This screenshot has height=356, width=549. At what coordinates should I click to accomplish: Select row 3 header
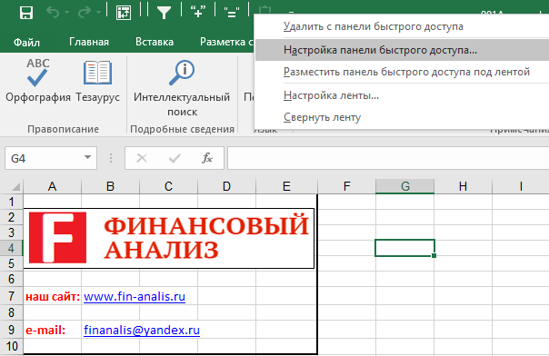12,232
